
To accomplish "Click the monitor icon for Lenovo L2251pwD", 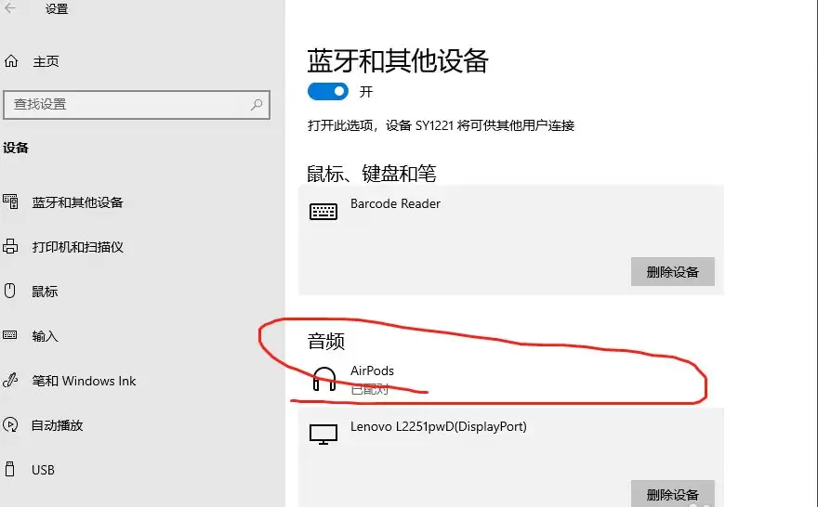I will click(x=323, y=435).
